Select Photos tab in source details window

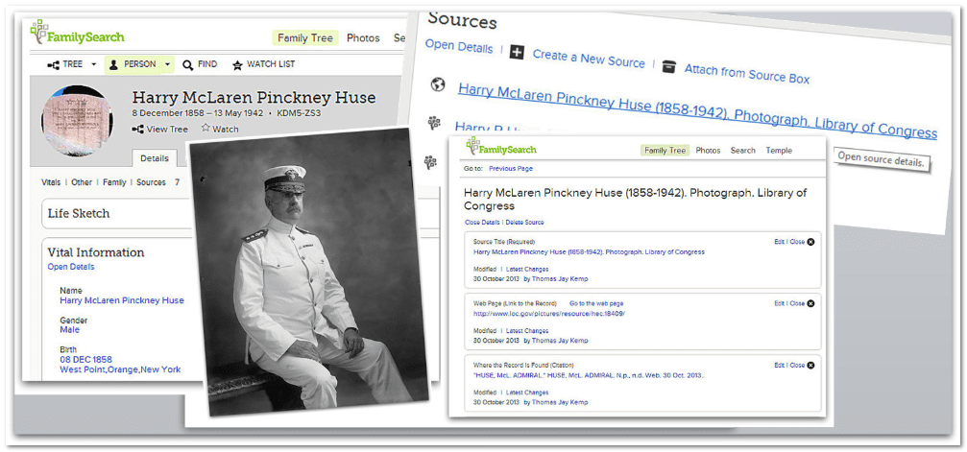tap(708, 151)
